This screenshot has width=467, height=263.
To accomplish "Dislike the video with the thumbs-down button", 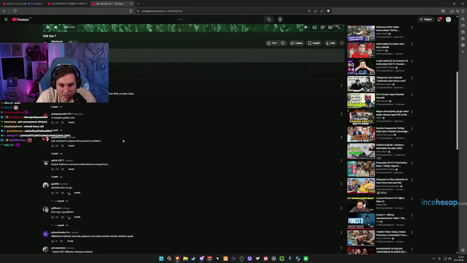I will [x=283, y=43].
